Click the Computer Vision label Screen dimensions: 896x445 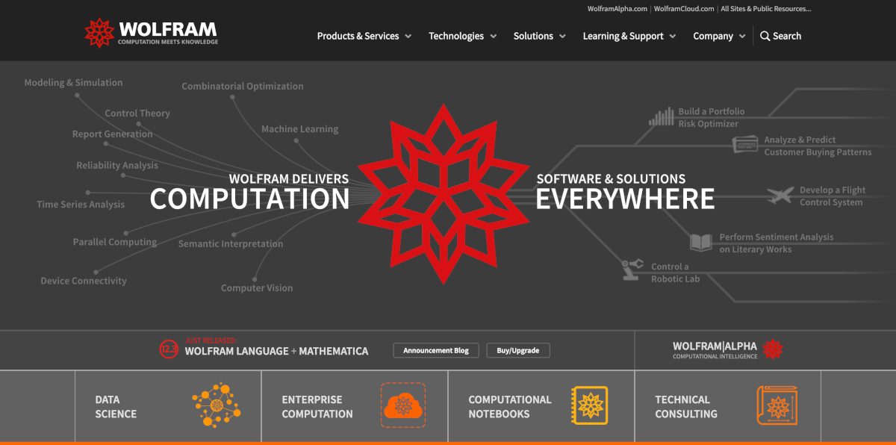tap(257, 287)
